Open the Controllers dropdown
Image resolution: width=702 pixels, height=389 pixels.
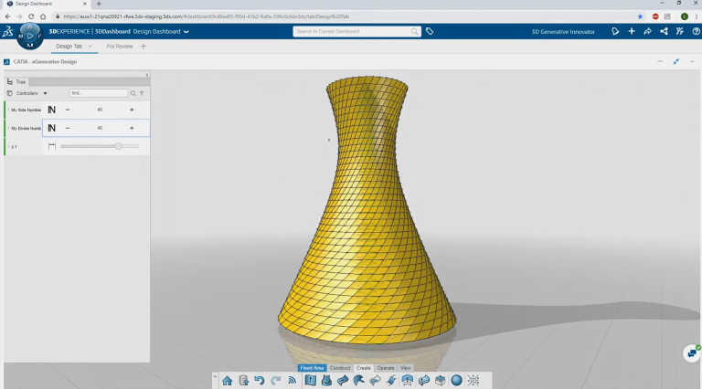click(31, 93)
